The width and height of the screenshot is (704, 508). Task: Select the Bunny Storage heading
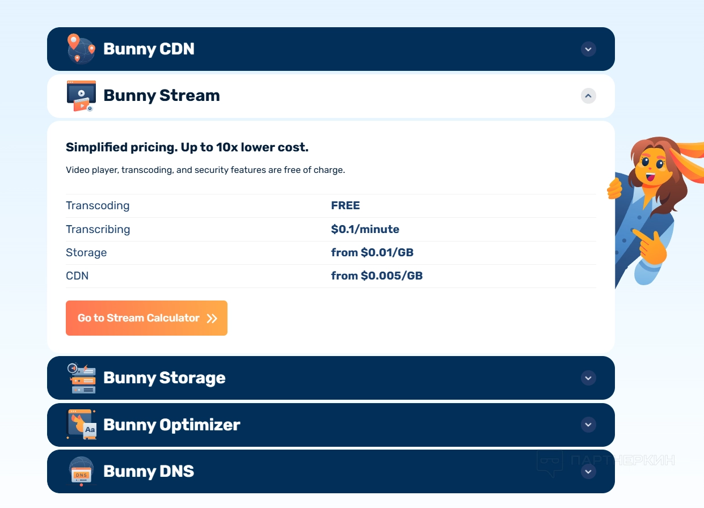click(x=164, y=378)
